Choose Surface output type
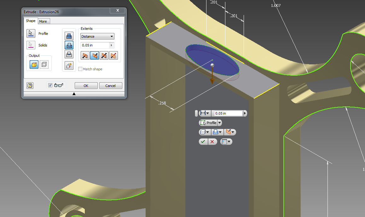Image resolution: width=365 pixels, height=217 pixels. click(44, 64)
